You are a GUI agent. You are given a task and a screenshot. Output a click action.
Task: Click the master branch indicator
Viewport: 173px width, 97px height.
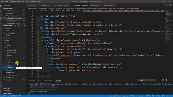(3, 96)
